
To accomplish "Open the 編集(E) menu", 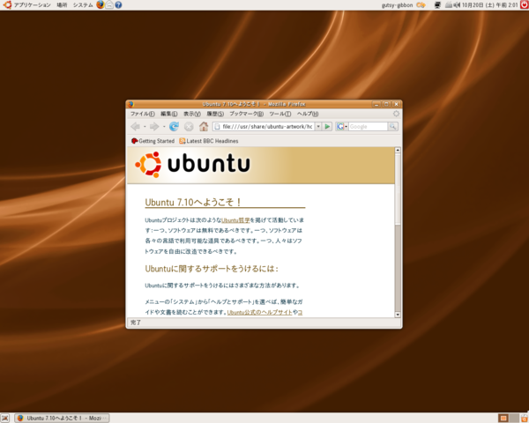I will tap(168, 114).
